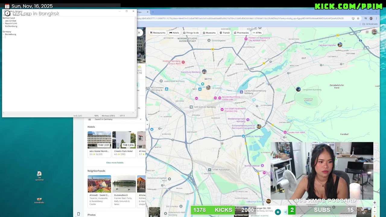Close the Google Maps browser tab

(x=148, y=12)
